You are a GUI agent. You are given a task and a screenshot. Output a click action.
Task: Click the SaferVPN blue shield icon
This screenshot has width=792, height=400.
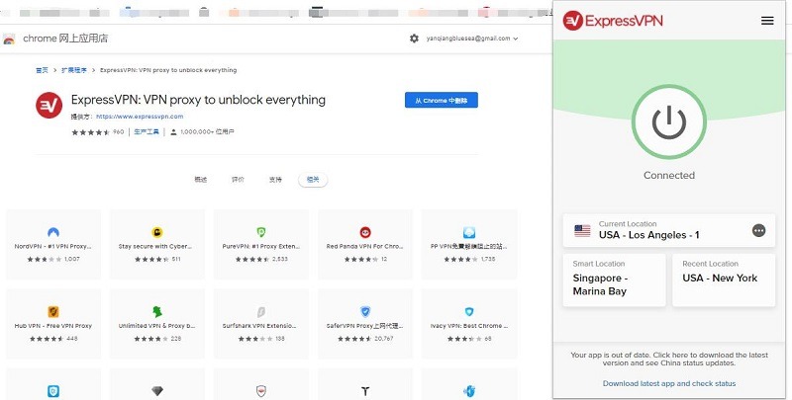[365, 311]
